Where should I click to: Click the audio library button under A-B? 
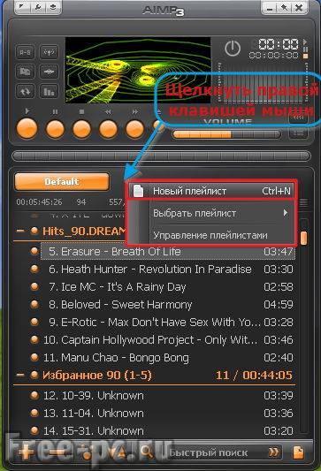25,72
